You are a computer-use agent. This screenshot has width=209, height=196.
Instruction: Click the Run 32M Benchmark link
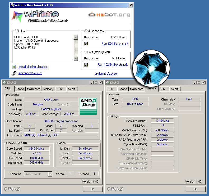click(x=115, y=44)
